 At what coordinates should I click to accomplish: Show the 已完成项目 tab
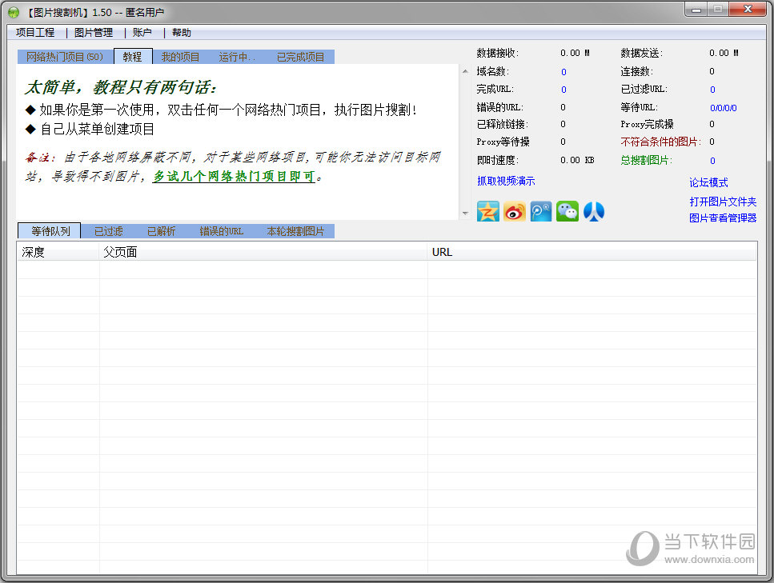coord(301,57)
